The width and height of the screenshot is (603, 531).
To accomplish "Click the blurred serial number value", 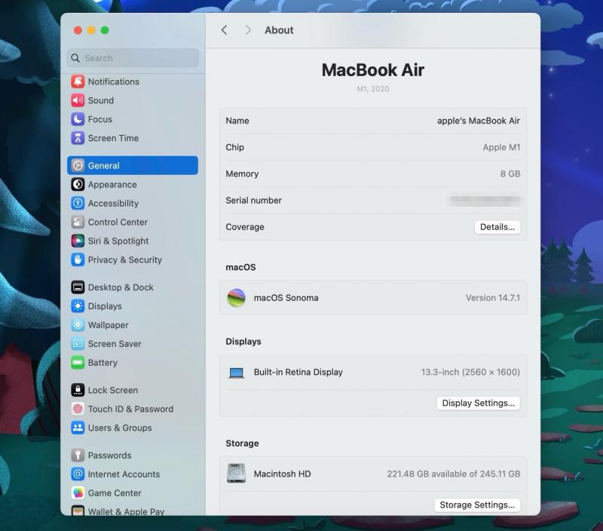I will point(485,200).
